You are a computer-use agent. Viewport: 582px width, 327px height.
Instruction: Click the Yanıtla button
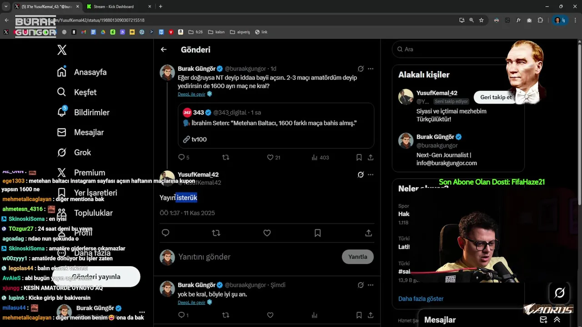tap(358, 257)
